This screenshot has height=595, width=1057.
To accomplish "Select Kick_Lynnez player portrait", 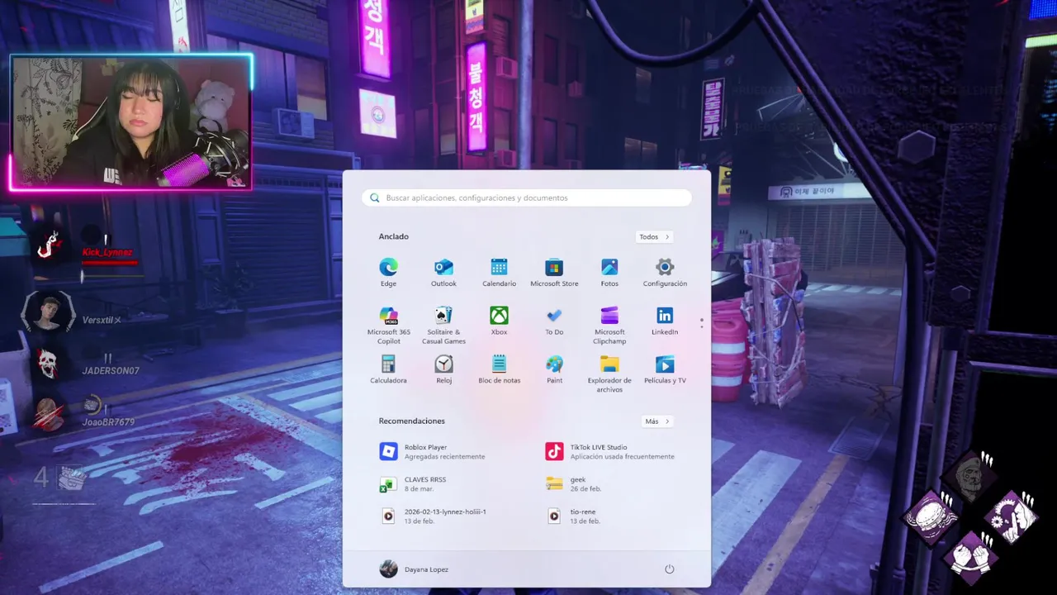I will (x=48, y=245).
